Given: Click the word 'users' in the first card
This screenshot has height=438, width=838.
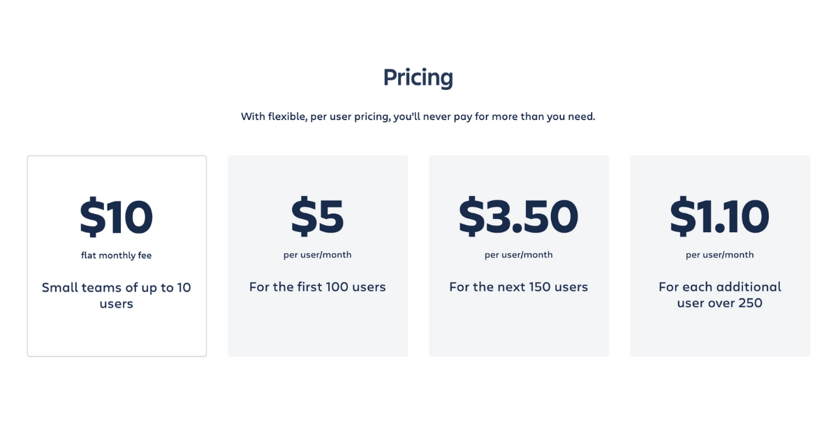Looking at the screenshot, I should pyautogui.click(x=117, y=304).
